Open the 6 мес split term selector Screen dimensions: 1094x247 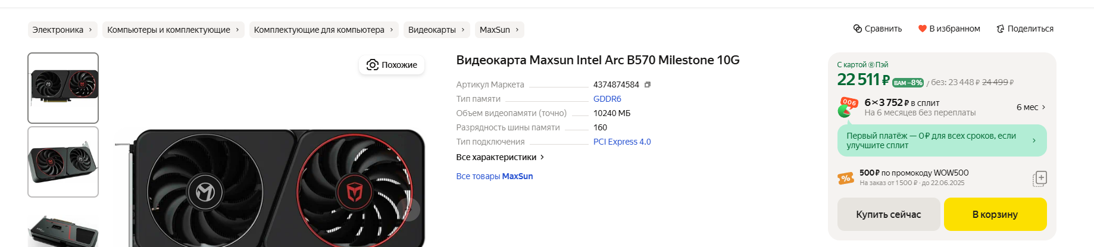point(1031,107)
